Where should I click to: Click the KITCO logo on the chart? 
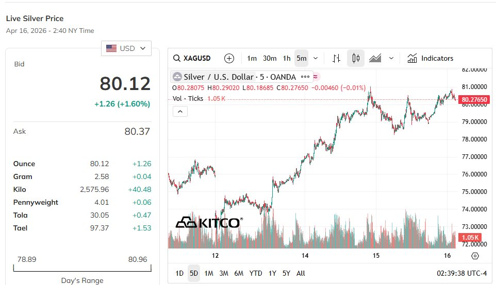click(x=208, y=223)
